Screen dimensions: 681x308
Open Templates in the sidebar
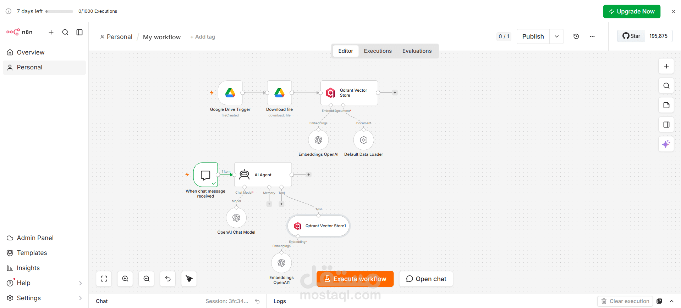point(44,253)
